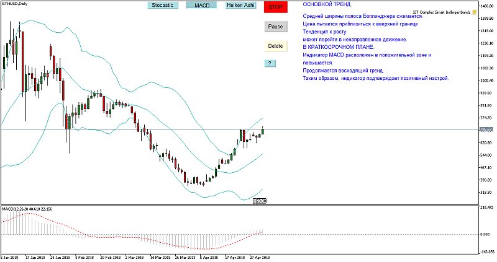Click the Pause button
This screenshot has width=497, height=262.
[x=275, y=27]
